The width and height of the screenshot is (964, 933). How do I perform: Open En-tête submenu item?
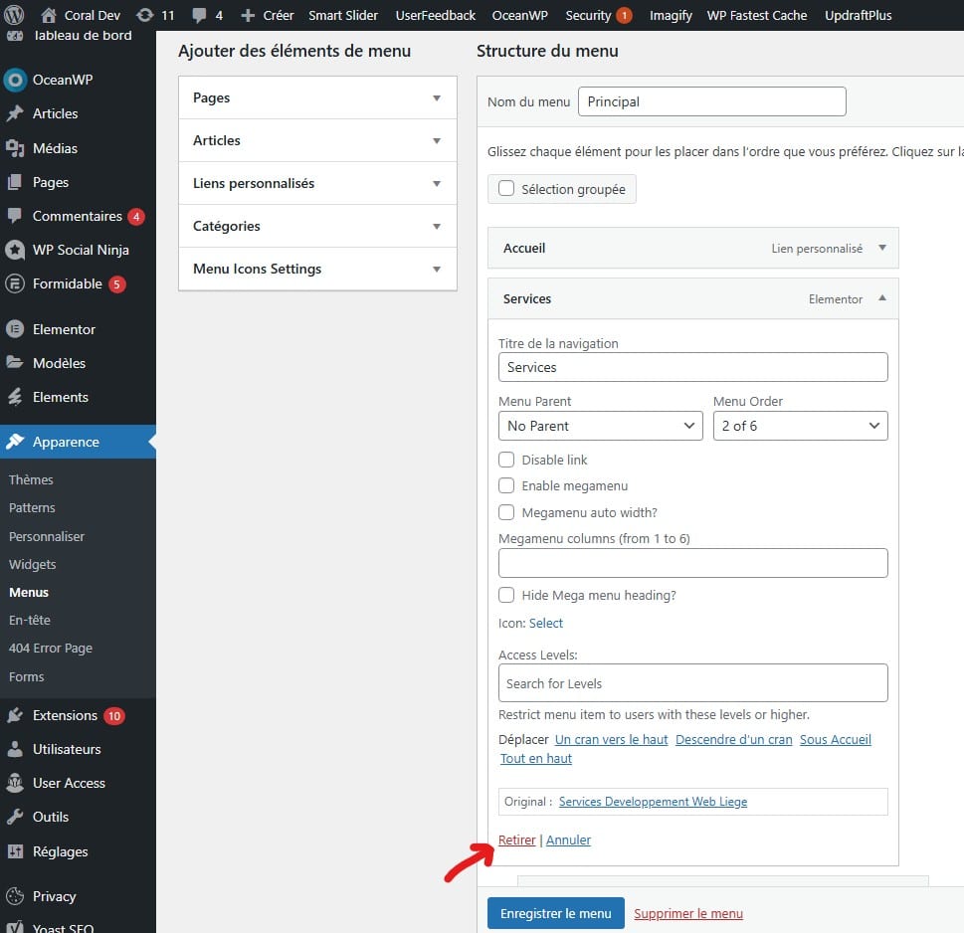click(x=30, y=620)
